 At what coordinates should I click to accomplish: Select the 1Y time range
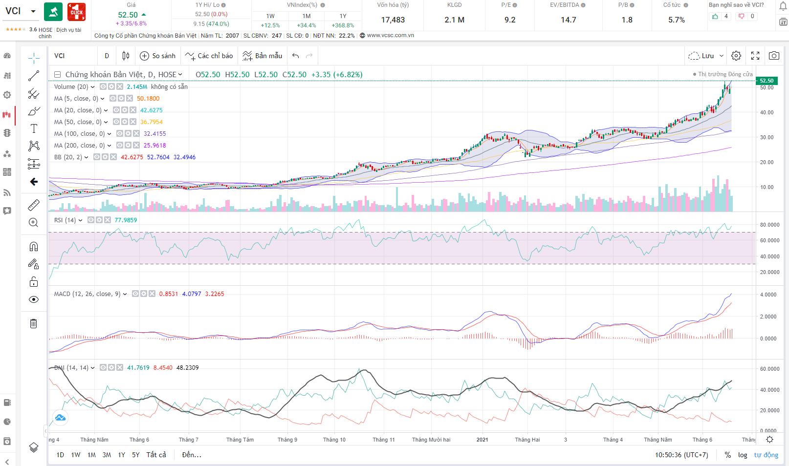[122, 455]
